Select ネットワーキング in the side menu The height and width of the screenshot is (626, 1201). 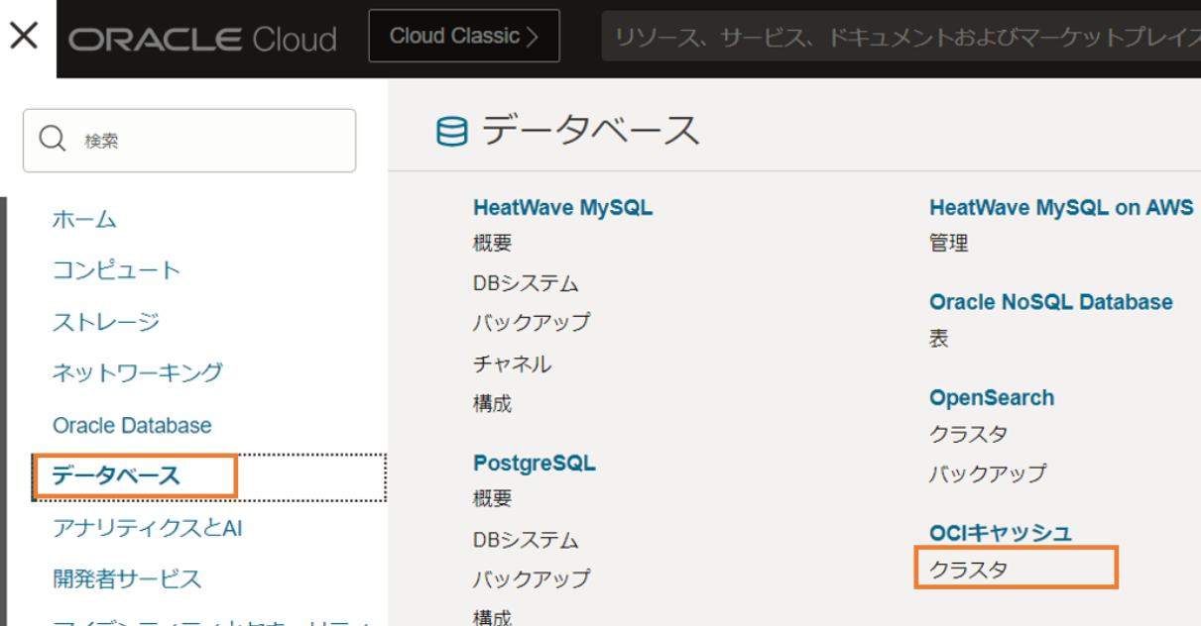tap(137, 373)
